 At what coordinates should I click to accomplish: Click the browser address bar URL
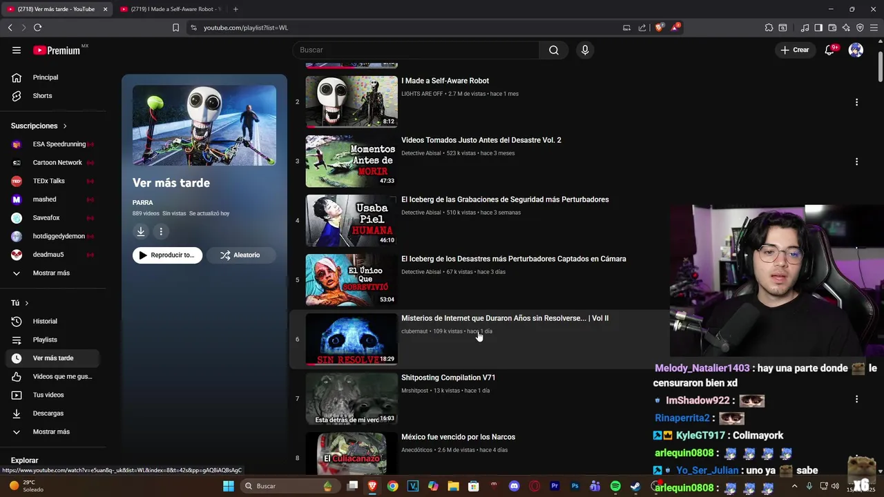246,28
